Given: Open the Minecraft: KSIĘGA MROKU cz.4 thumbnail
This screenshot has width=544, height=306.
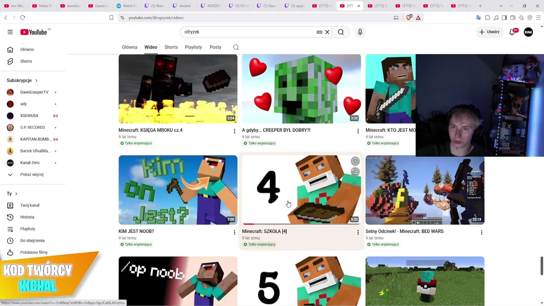Looking at the screenshot, I should pos(178,89).
